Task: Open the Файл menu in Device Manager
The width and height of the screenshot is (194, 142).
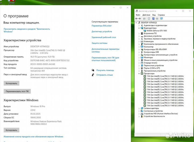Action: (x=138, y=15)
